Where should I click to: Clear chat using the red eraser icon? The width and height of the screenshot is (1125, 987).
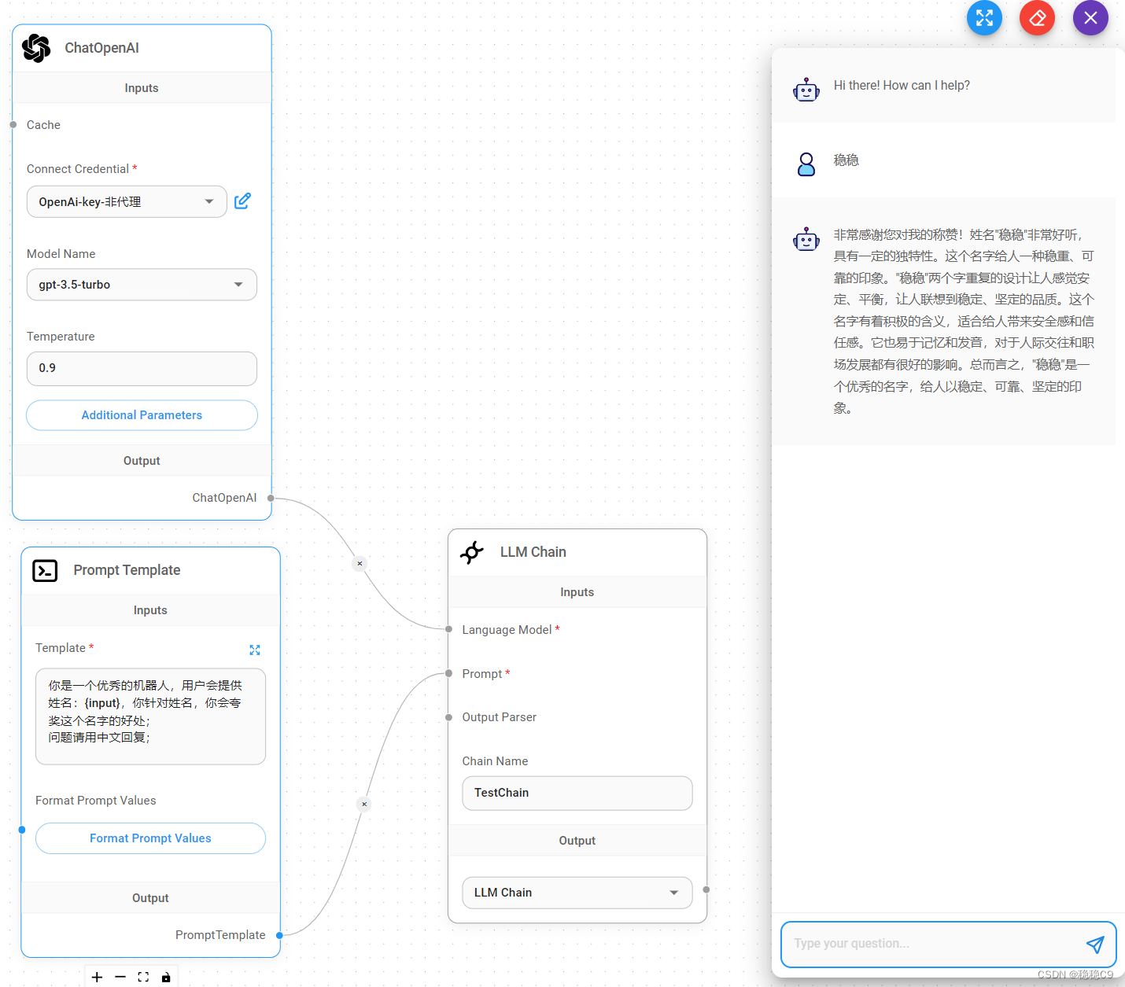[x=1037, y=17]
